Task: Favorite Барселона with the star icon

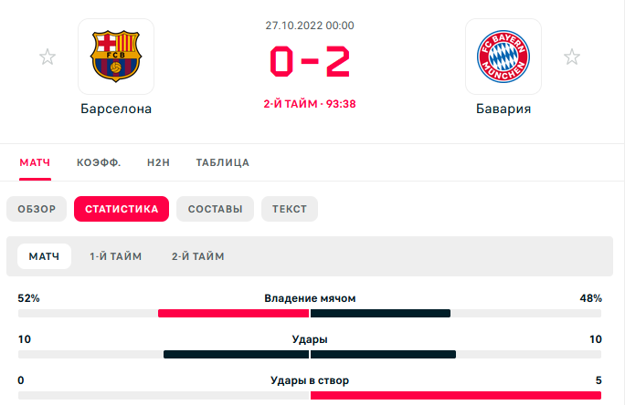Action: 48,57
